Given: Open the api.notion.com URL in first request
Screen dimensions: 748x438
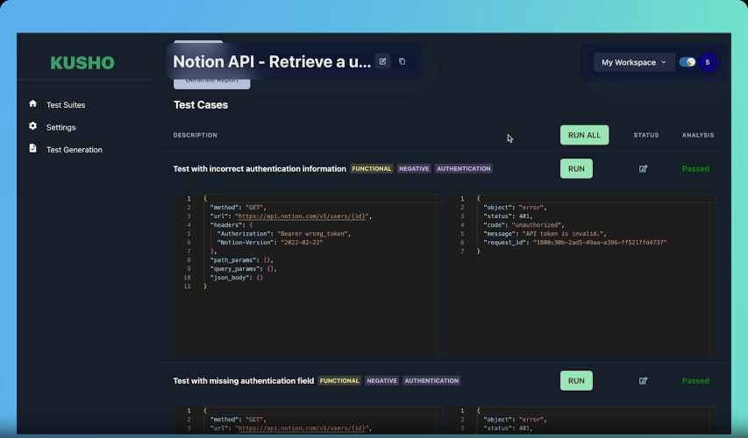Looking at the screenshot, I should coord(302,215).
